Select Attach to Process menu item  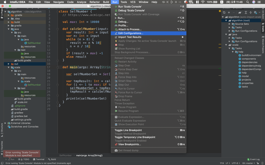click(148, 29)
